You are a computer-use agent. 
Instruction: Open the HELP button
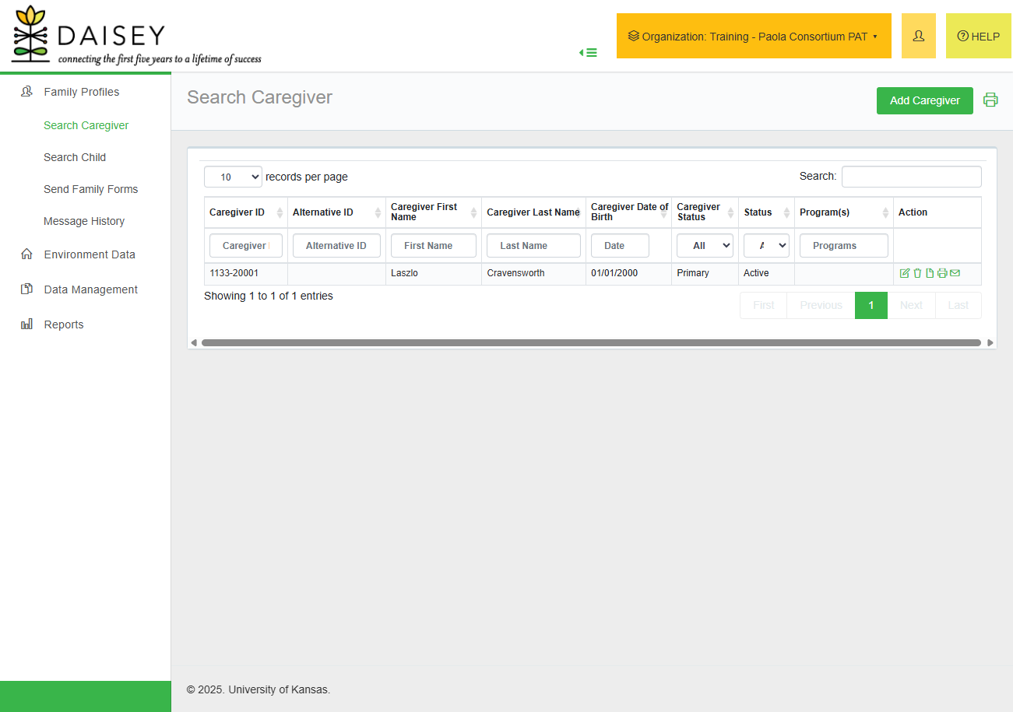click(979, 36)
